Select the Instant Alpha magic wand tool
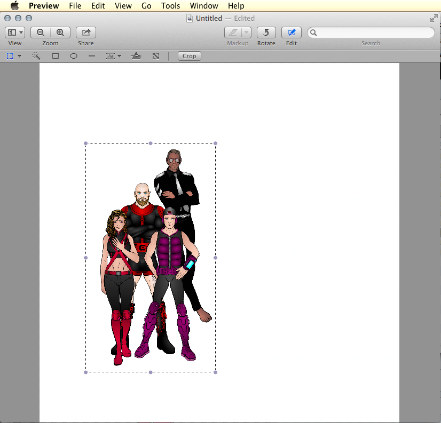This screenshot has width=441, height=423. click(x=36, y=56)
